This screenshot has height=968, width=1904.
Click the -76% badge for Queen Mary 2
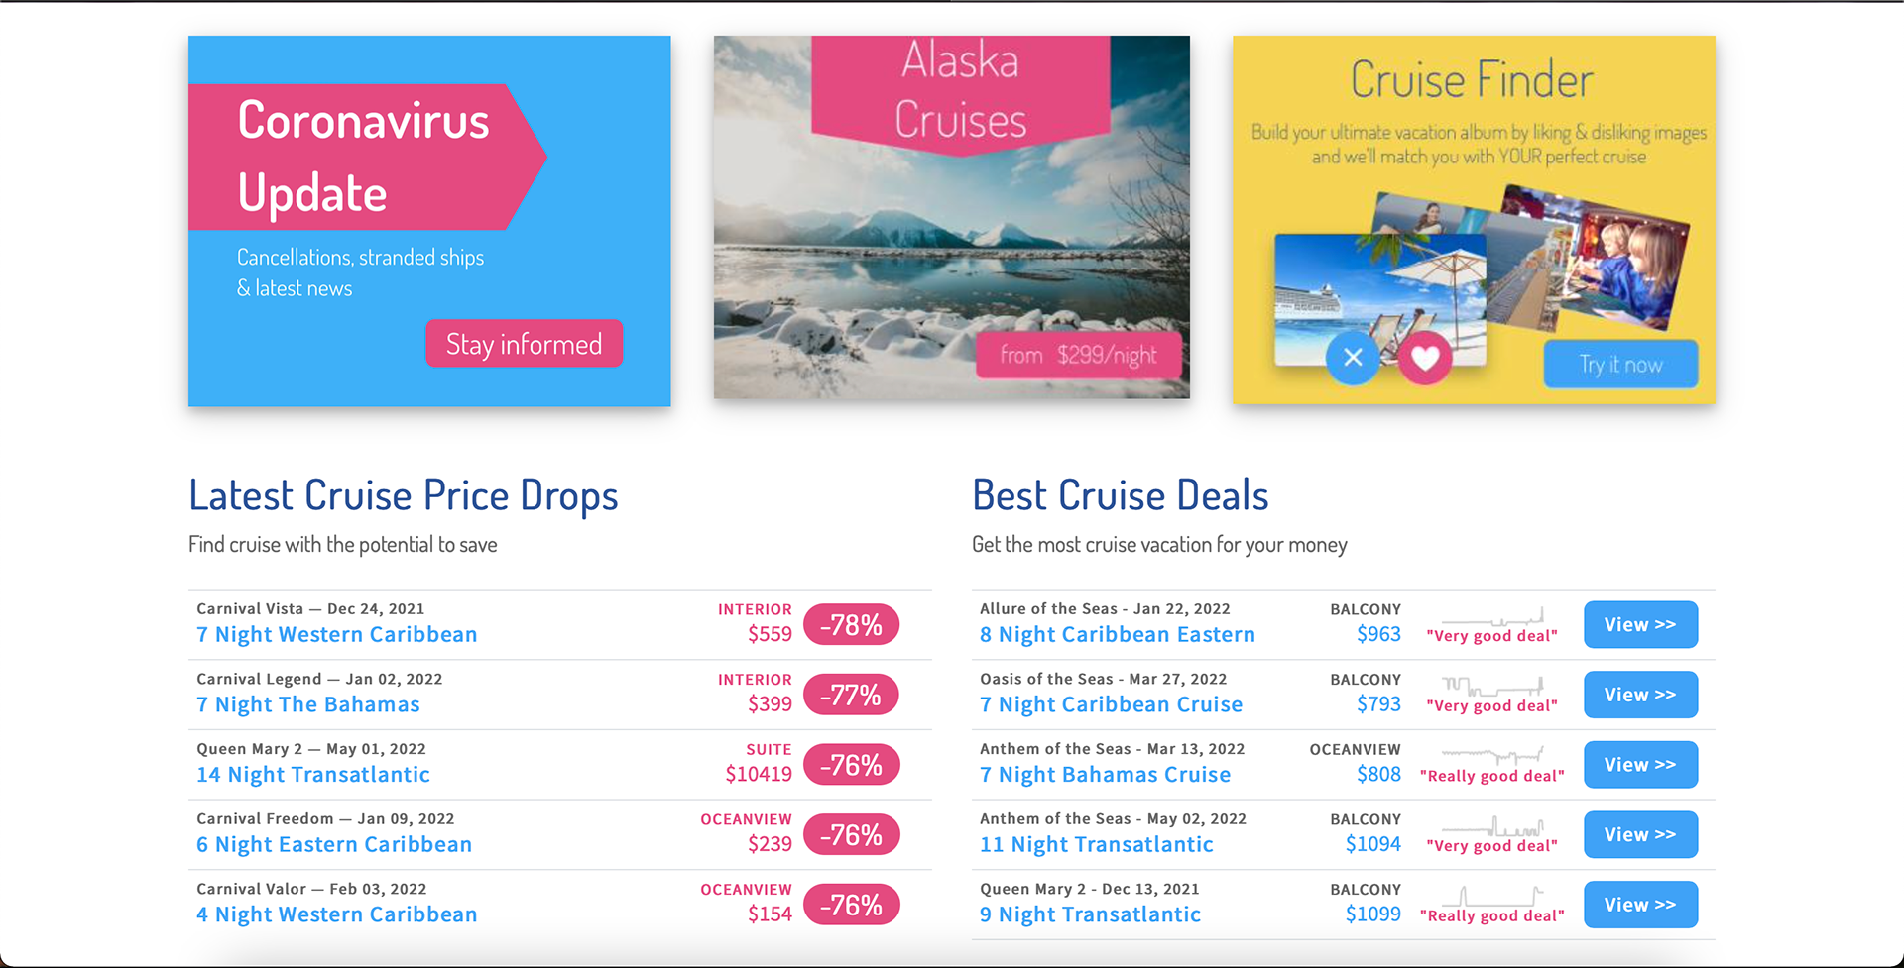pyautogui.click(x=851, y=765)
